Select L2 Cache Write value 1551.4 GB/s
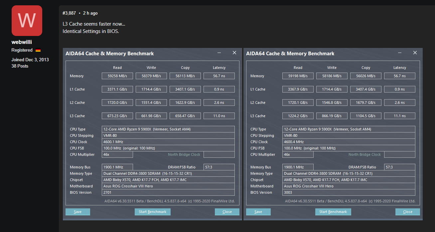The image size is (435, 232). click(151, 103)
